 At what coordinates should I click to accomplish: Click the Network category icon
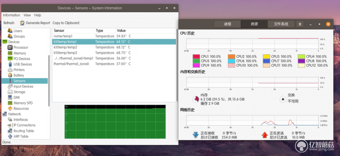tap(5, 114)
